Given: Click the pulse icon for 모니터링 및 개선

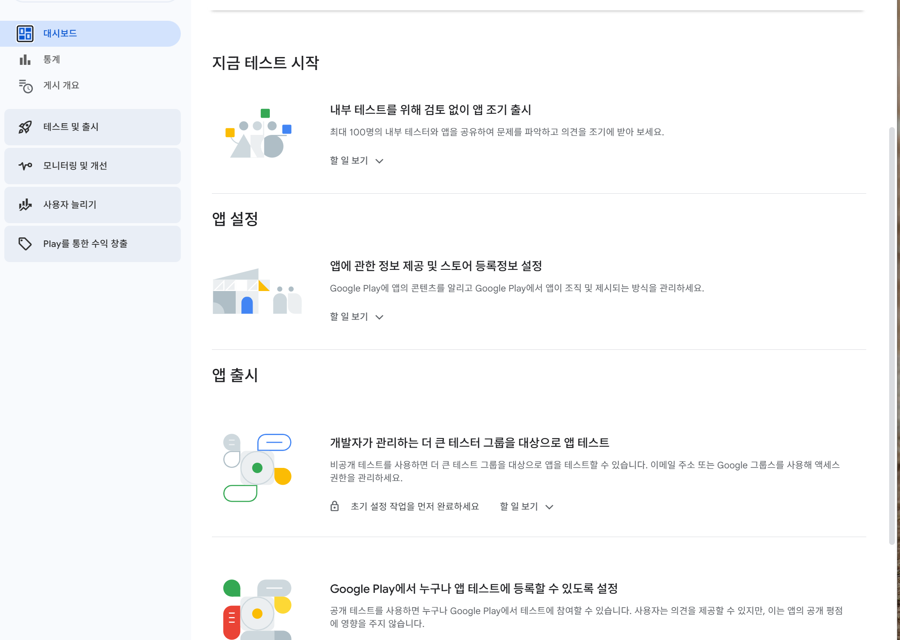Looking at the screenshot, I should pos(25,166).
